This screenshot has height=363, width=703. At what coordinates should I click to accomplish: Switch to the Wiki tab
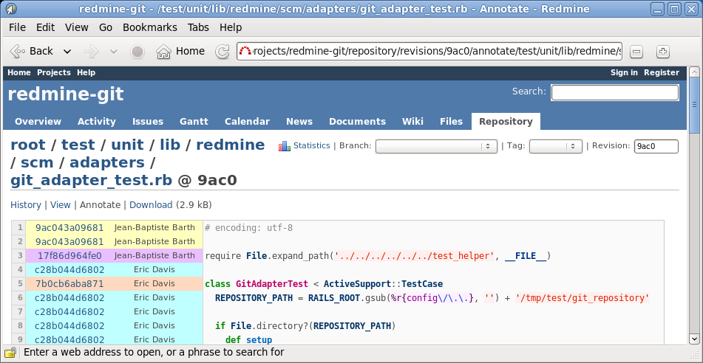click(412, 121)
